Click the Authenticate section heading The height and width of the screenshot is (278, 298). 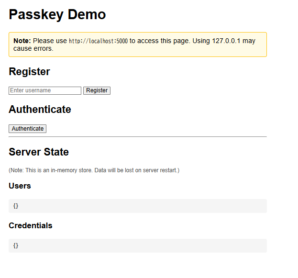[x=40, y=110]
